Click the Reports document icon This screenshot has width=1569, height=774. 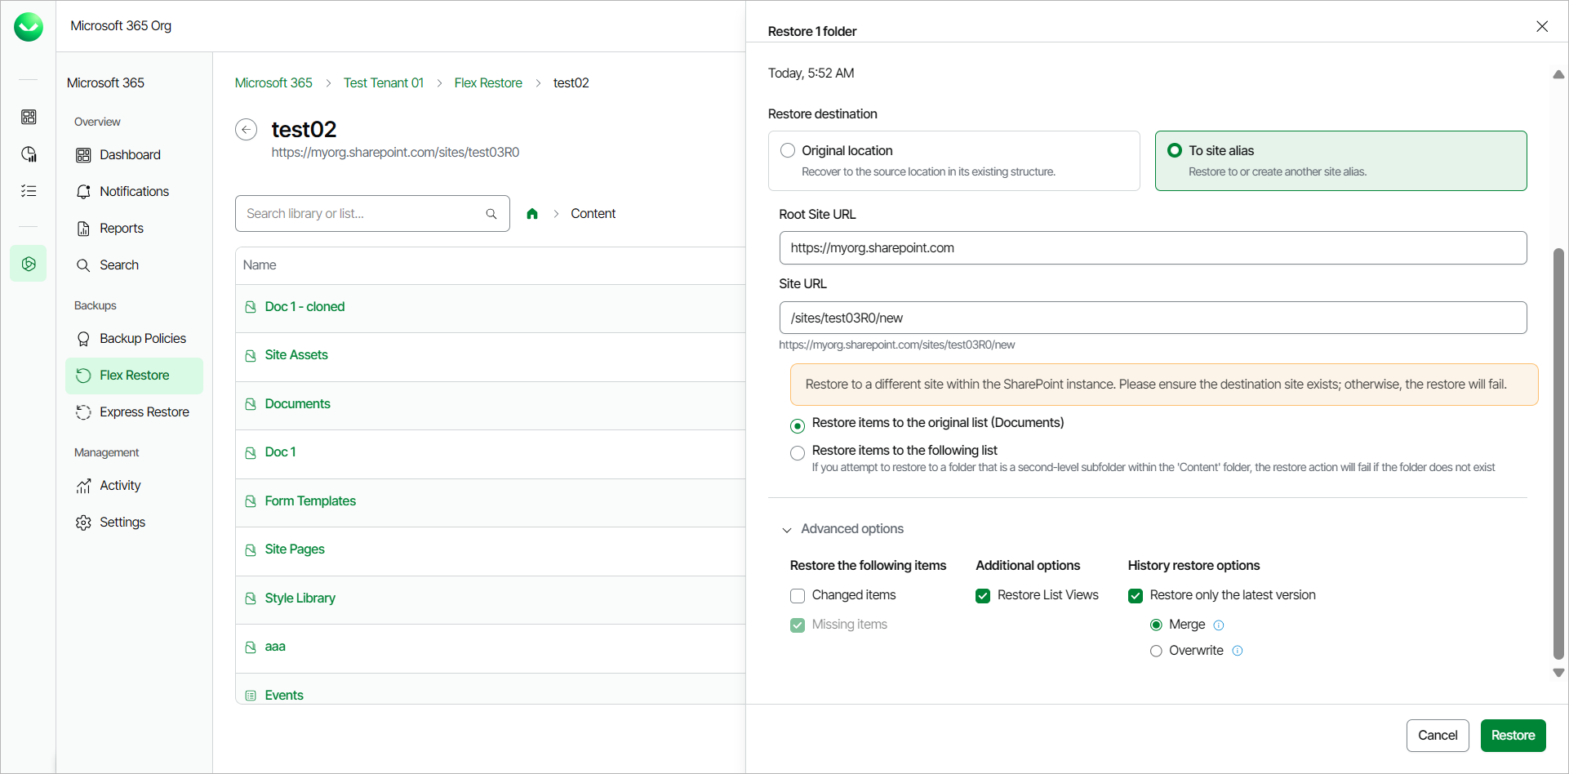[x=83, y=229]
